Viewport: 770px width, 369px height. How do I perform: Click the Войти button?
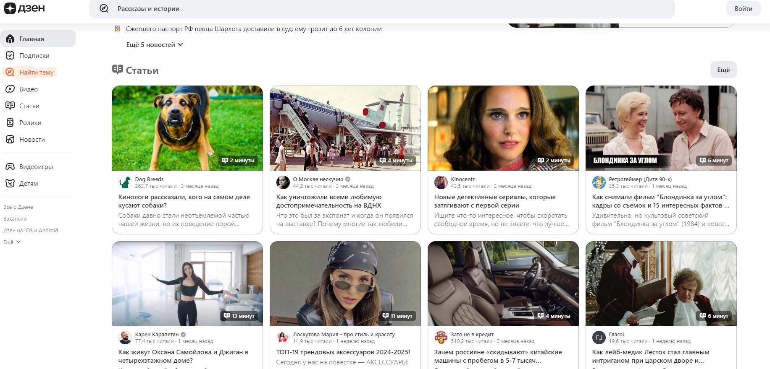tap(743, 8)
